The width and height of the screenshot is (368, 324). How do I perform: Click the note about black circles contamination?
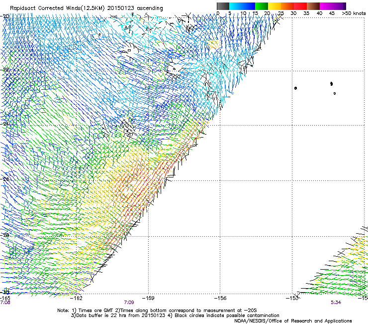click(223, 316)
